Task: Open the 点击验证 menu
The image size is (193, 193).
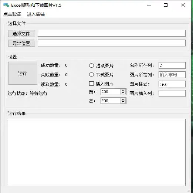Action: tap(12, 14)
